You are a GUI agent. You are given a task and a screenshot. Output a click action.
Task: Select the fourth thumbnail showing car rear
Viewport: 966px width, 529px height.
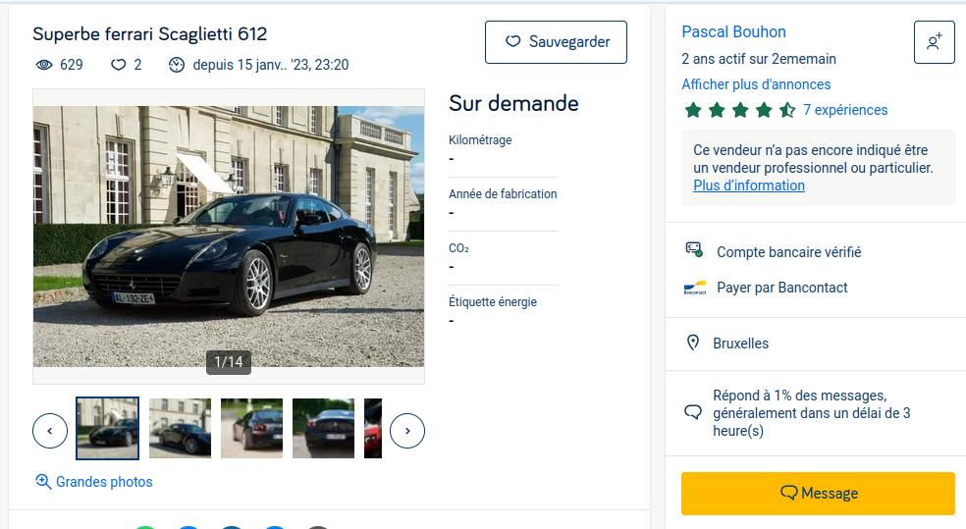pyautogui.click(x=323, y=428)
